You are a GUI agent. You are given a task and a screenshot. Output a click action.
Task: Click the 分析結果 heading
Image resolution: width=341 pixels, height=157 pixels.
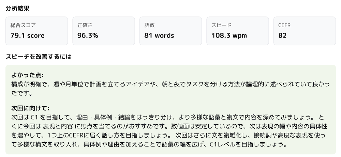[17, 9]
